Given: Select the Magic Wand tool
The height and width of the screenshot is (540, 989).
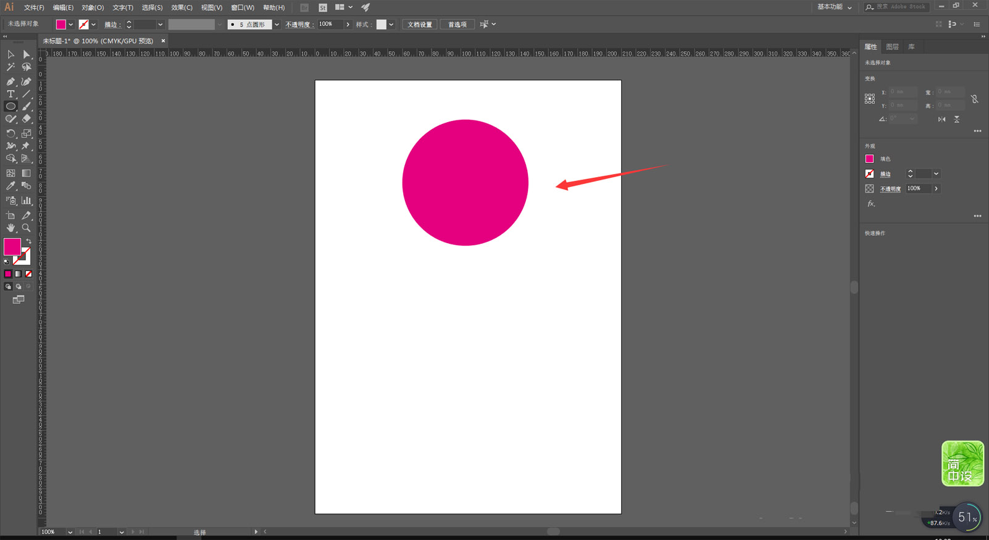Looking at the screenshot, I should (10, 67).
